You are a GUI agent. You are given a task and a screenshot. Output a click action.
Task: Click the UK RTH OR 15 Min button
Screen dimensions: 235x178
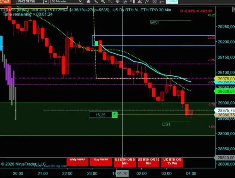click(172, 162)
